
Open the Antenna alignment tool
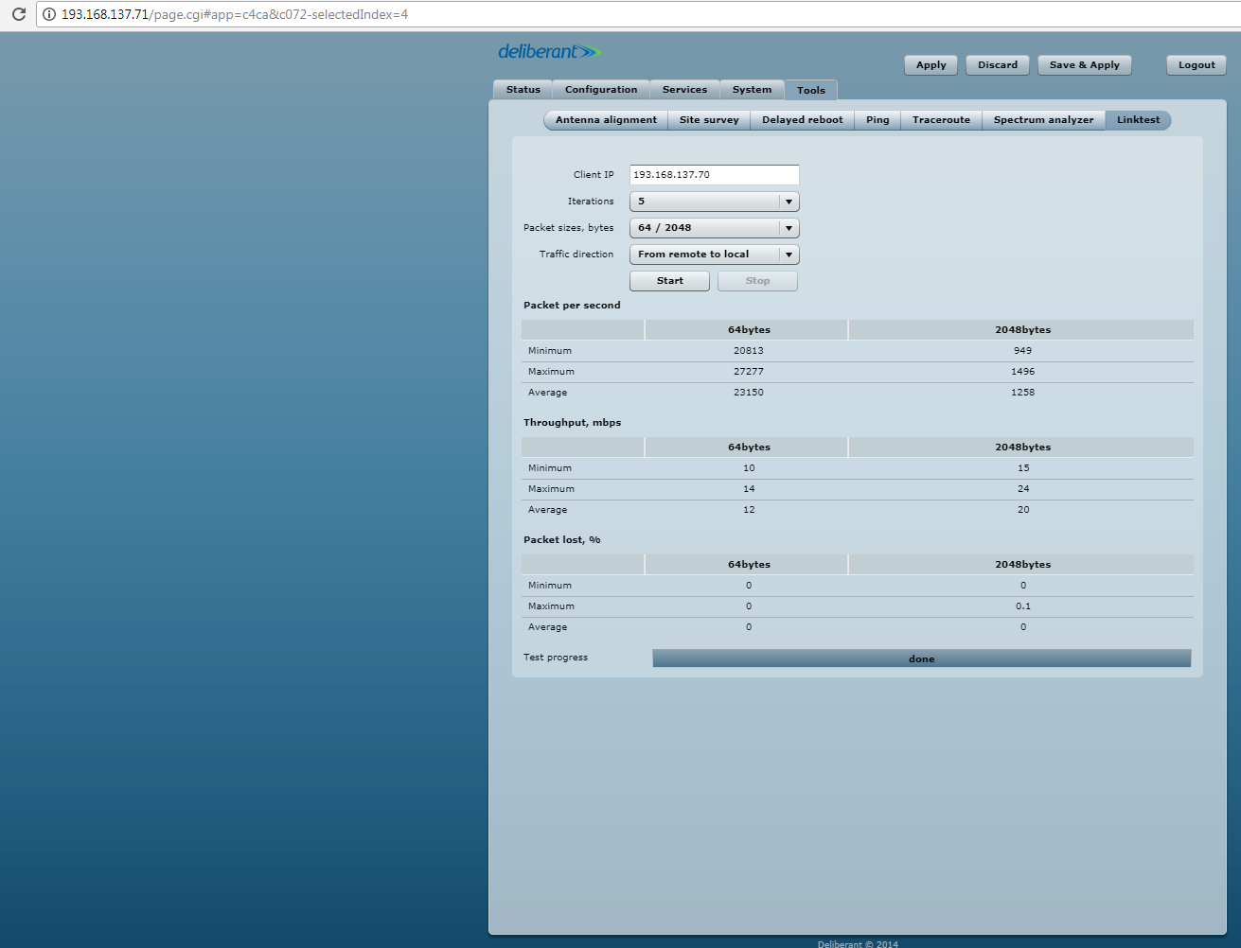click(x=606, y=120)
